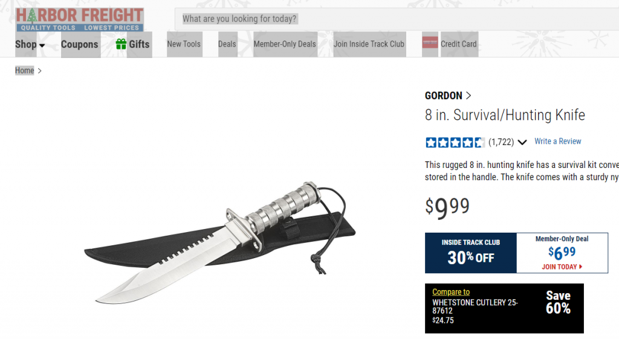Click the red credit card icon

tap(430, 42)
